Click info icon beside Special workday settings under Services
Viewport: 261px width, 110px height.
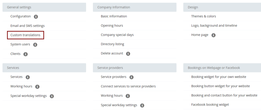click(x=52, y=96)
